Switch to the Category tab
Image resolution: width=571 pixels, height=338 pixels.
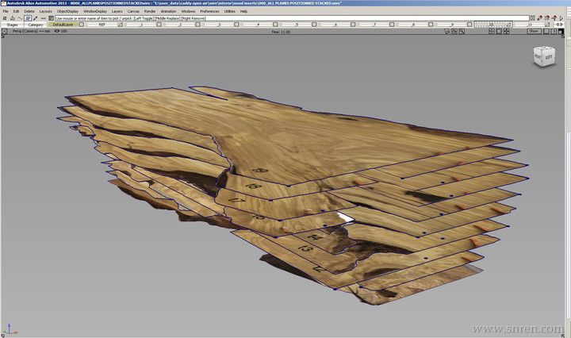[36, 25]
